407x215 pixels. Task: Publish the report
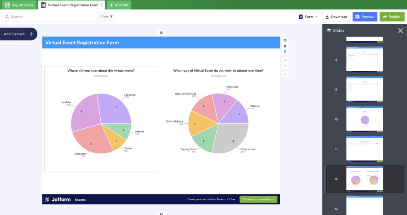tap(391, 17)
